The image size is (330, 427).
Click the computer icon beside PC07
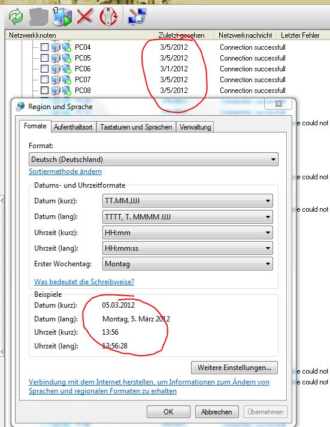[56, 80]
